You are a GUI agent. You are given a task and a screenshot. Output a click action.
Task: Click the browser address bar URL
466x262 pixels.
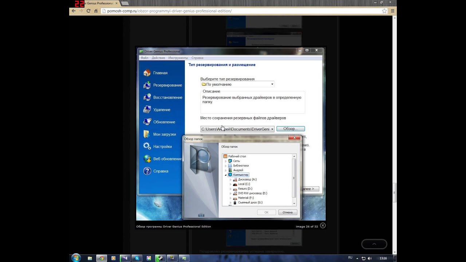pos(169,11)
